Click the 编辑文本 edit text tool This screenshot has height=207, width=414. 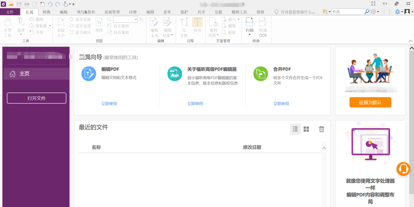[154, 28]
